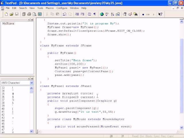Click down arrow of editor vertical scrollbar
Screen dimensions: 184x138
point(181,127)
